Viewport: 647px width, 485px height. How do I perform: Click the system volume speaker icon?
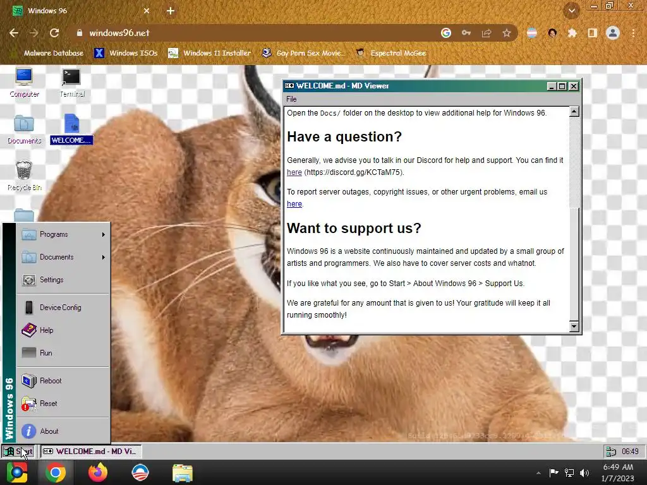[x=584, y=473]
